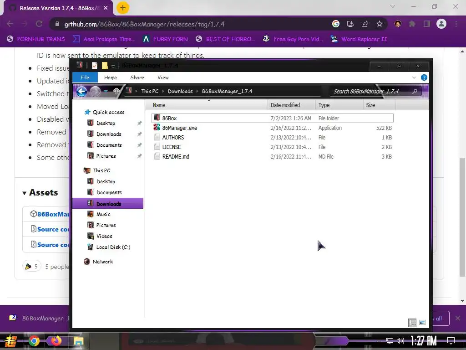Viewport: 466px width, 350px height.
Task: Open Word Replacer II bookmark
Action: click(x=359, y=39)
